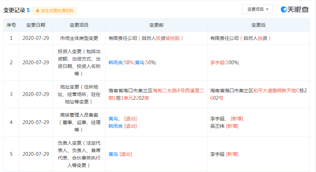316x172 pixels.
Task: Click the new address text 和平大道鹏辉新天地
Action: (x=274, y=91)
